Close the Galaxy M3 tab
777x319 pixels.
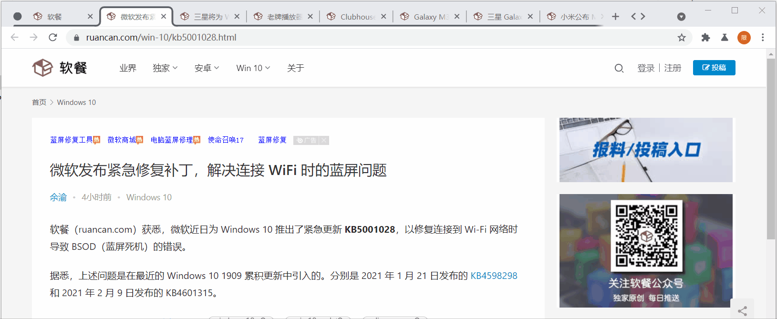tap(457, 17)
